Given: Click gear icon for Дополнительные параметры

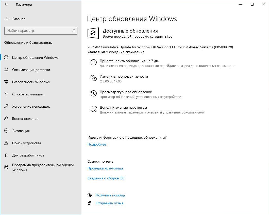Looking at the screenshot, I should (x=94, y=109).
